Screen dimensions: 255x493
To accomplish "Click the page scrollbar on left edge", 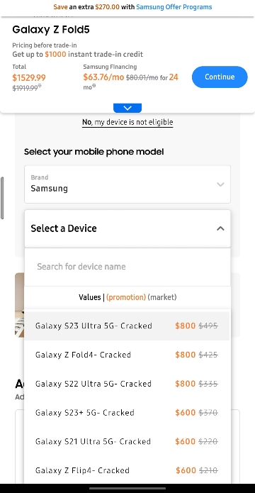I will click(2, 198).
